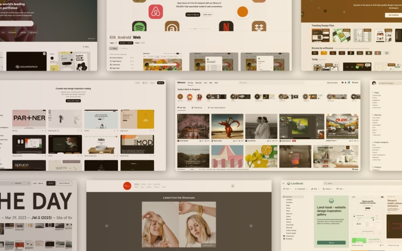Click the Subscribe weekly button
402x251 pixels.
[73, 101]
